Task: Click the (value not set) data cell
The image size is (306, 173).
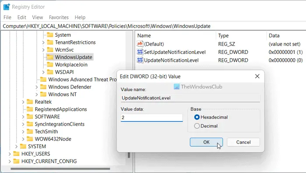Action: (x=285, y=44)
